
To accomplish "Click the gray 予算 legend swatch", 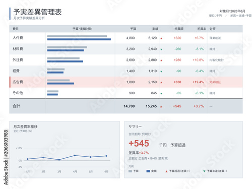I will (x=130, y=171).
